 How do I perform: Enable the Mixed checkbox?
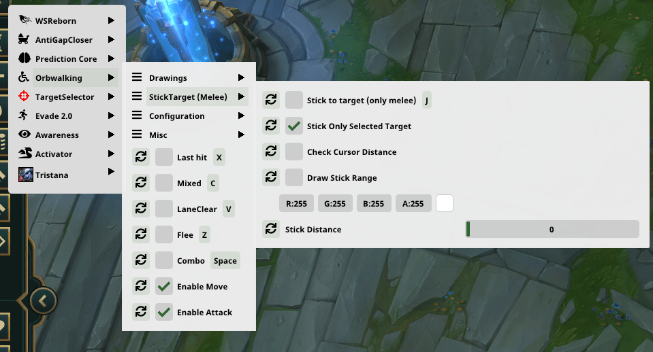pos(163,182)
